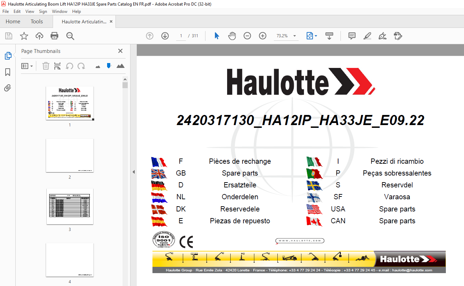Click 'Piezas de repuesto' text
This screenshot has height=286, width=464.
(240, 221)
